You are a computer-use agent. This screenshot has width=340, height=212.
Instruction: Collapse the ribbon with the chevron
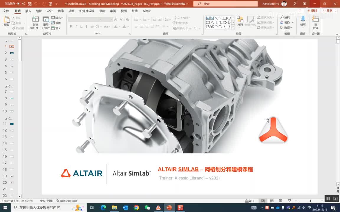point(337,34)
